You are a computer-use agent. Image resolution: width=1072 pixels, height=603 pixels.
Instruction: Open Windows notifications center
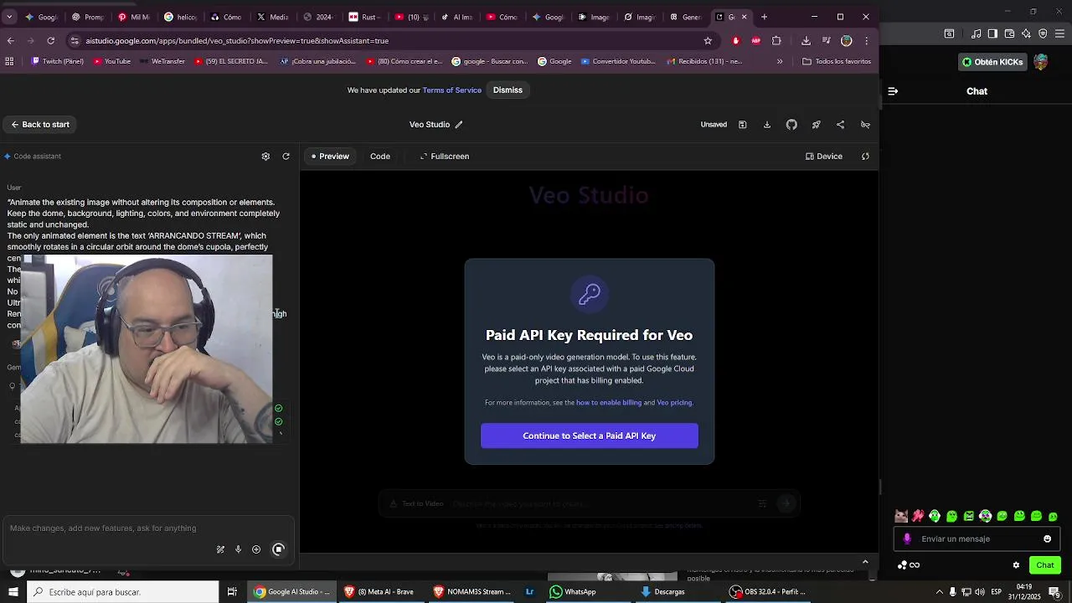1054,592
